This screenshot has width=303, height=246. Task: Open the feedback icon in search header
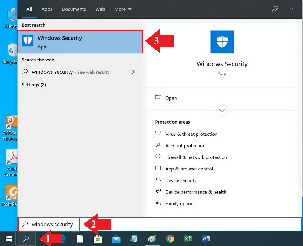tap(275, 9)
